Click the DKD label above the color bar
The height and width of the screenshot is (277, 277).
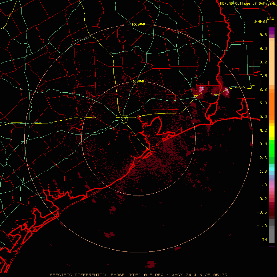click(x=271, y=18)
